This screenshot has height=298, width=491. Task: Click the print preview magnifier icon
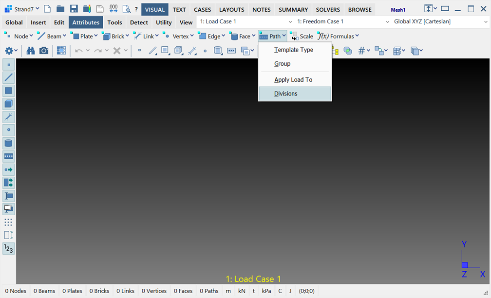click(126, 9)
